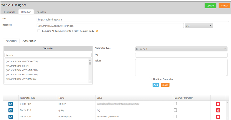
Task: Click up arrow of parameters table scrollbar
Action: click(227, 102)
